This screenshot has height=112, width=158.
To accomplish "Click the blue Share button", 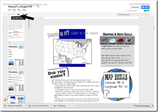I will click(x=145, y=7).
